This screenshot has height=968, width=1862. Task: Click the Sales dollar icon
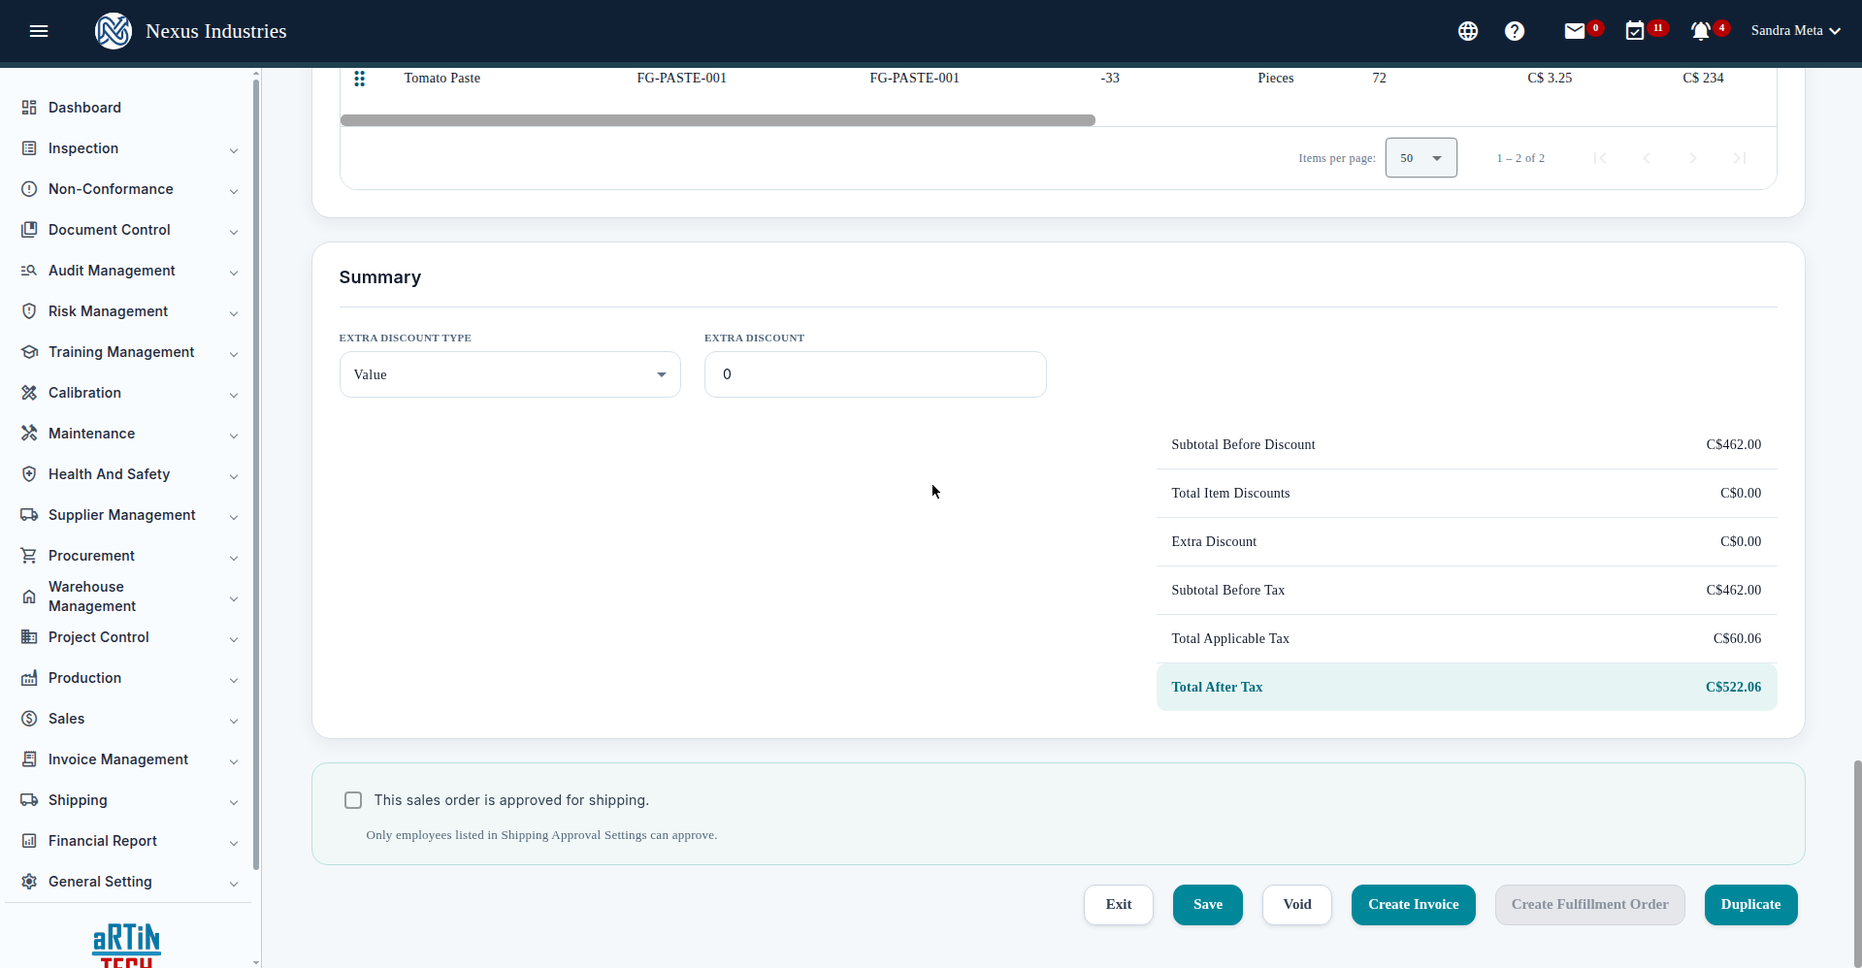pyautogui.click(x=29, y=719)
